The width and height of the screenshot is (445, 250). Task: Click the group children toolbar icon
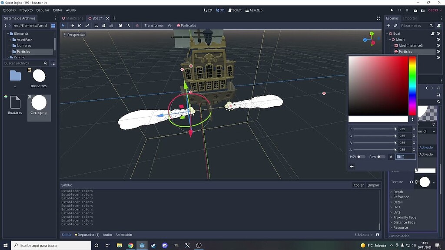coord(111,26)
